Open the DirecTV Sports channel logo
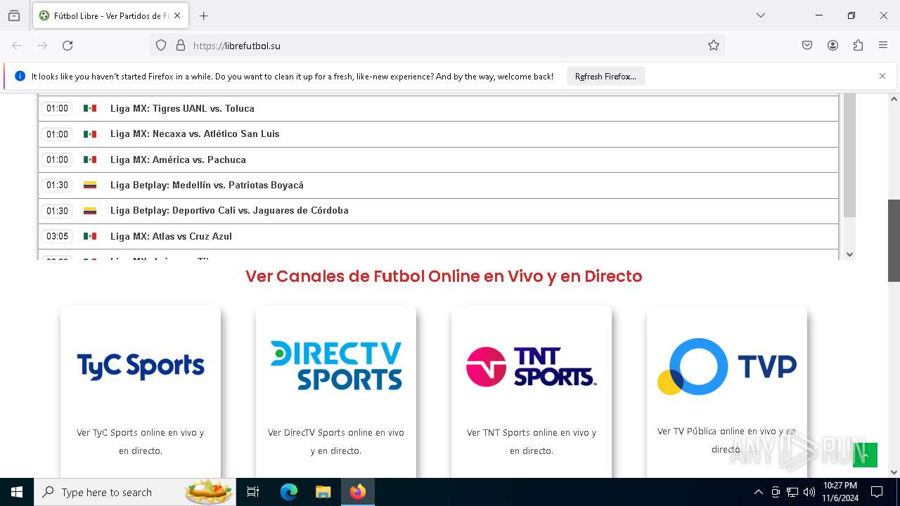This screenshot has width=900, height=506. (336, 365)
